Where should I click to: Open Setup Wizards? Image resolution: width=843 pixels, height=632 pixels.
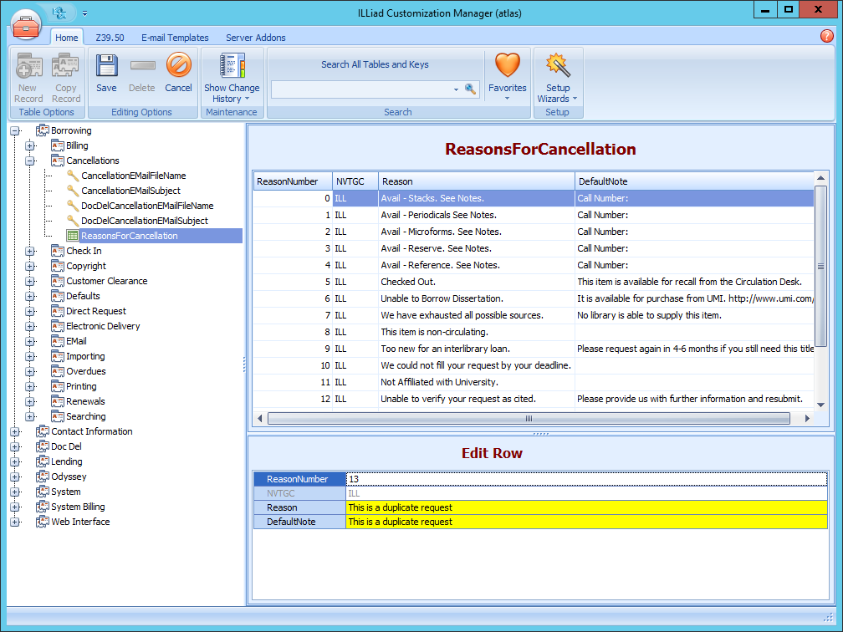pyautogui.click(x=558, y=78)
